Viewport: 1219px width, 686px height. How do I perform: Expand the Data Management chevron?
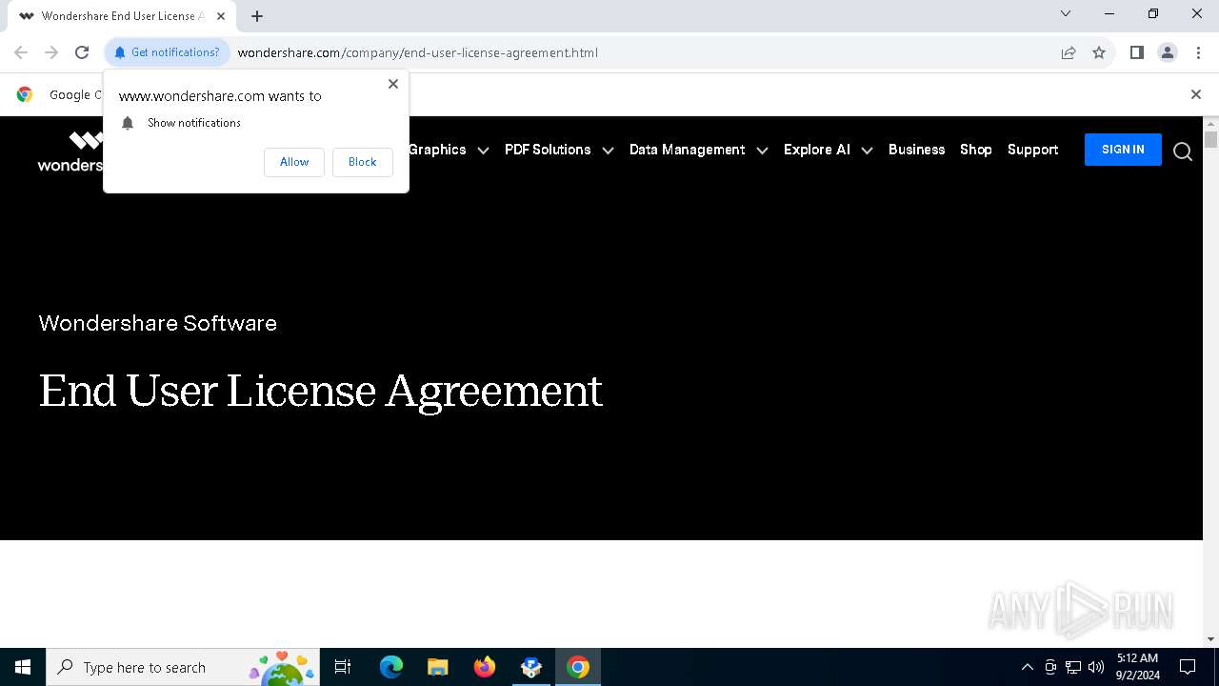tap(762, 151)
